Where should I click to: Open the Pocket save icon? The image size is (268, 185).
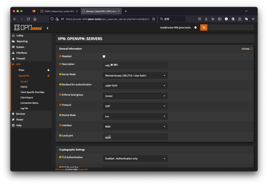pyautogui.click(x=199, y=19)
